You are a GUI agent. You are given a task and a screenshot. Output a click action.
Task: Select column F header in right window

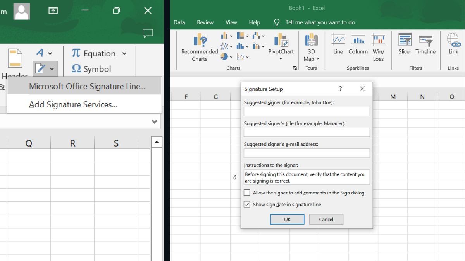point(186,97)
